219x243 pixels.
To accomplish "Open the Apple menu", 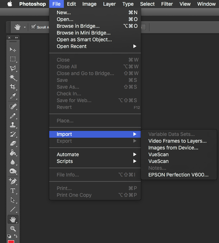I will [10, 4].
